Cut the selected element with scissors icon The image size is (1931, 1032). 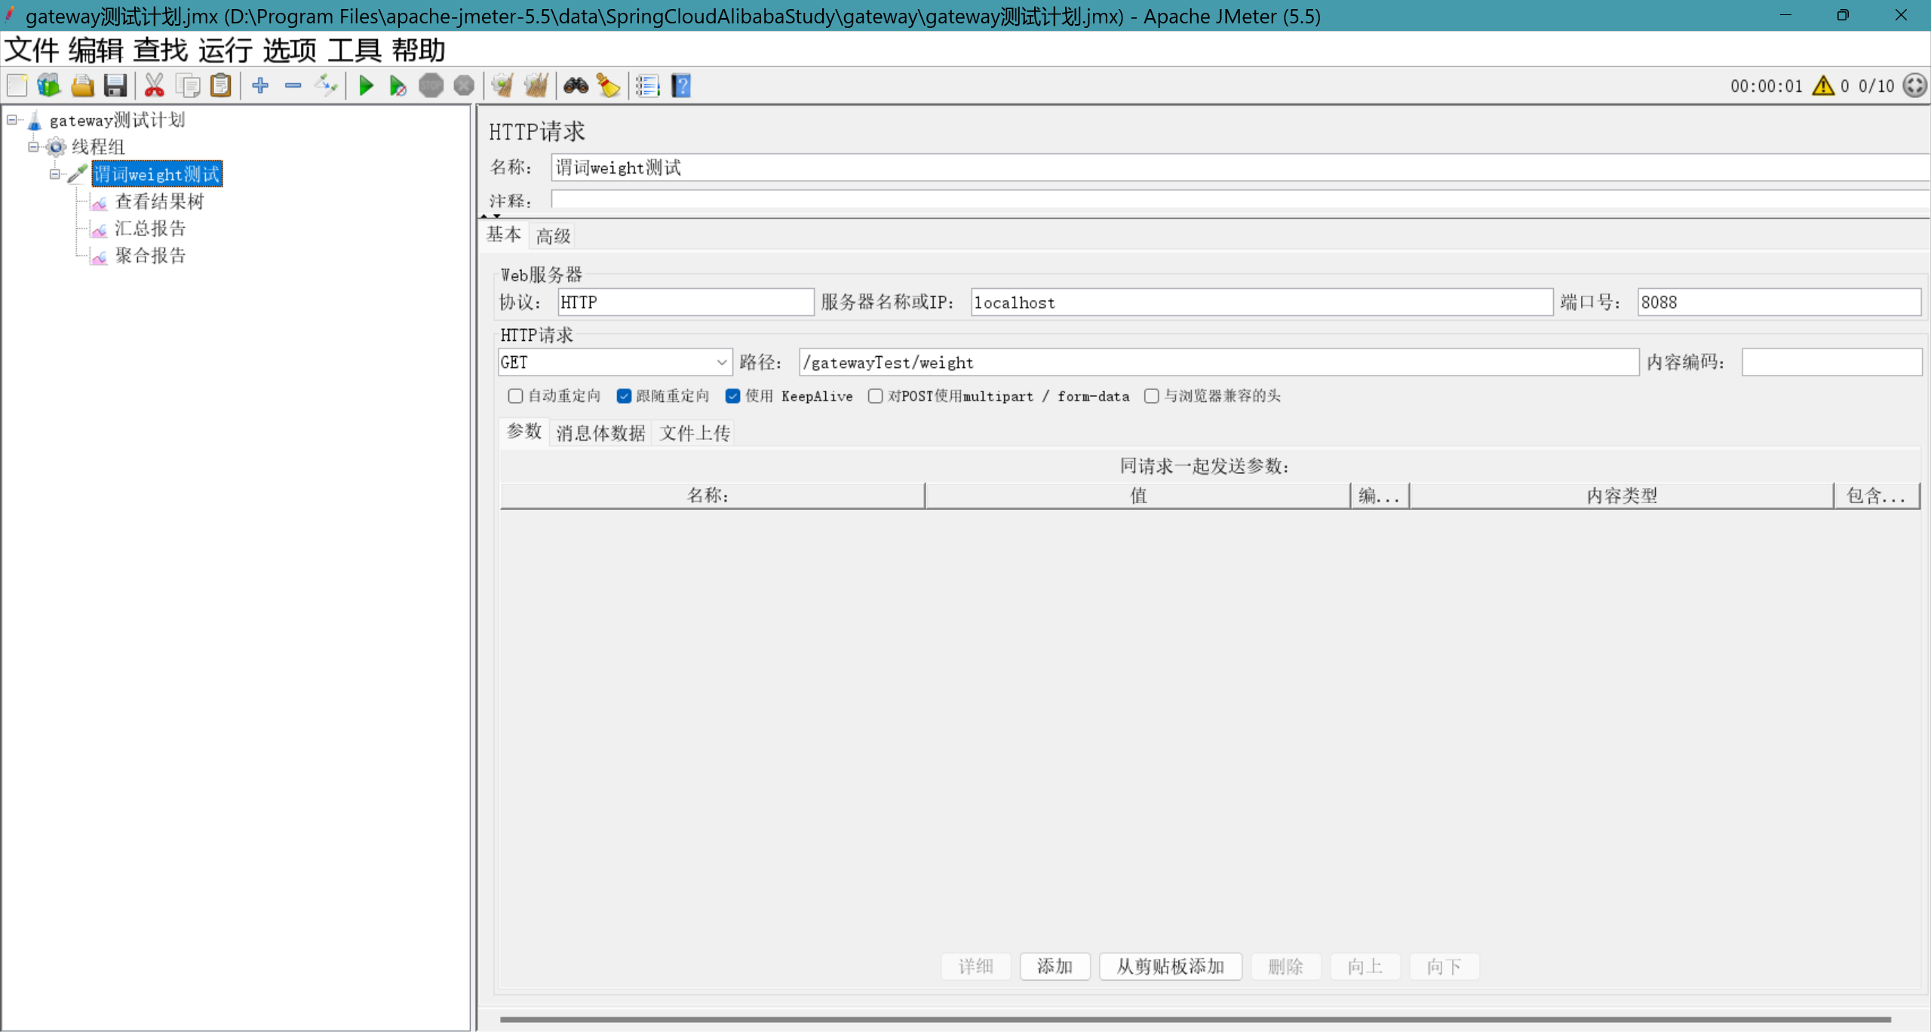154,85
